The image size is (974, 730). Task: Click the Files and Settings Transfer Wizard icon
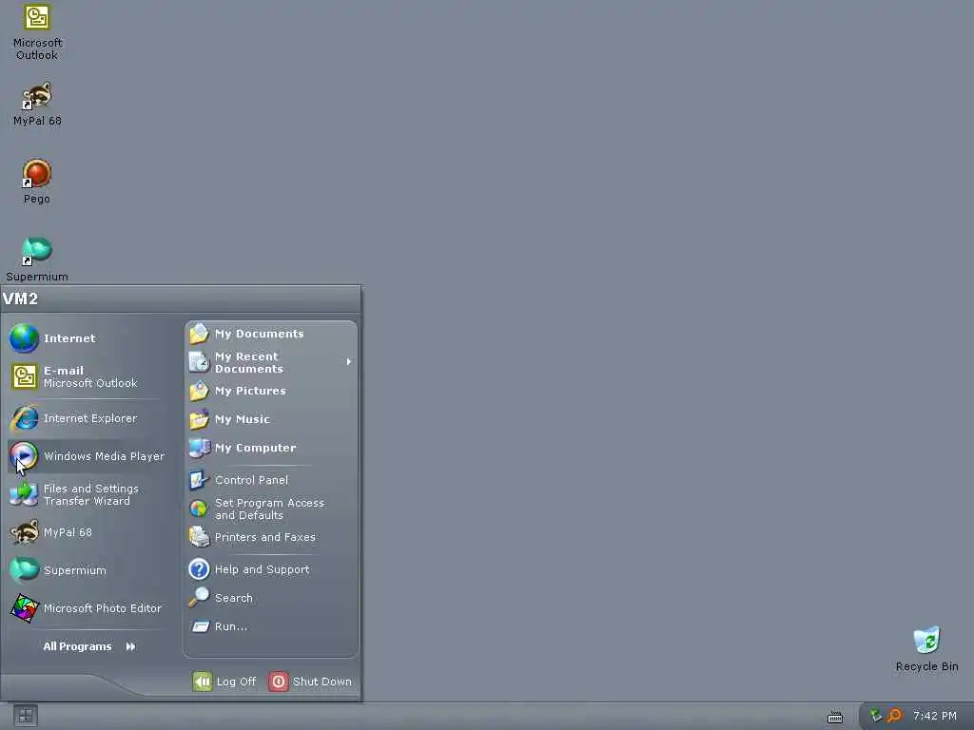(x=24, y=494)
